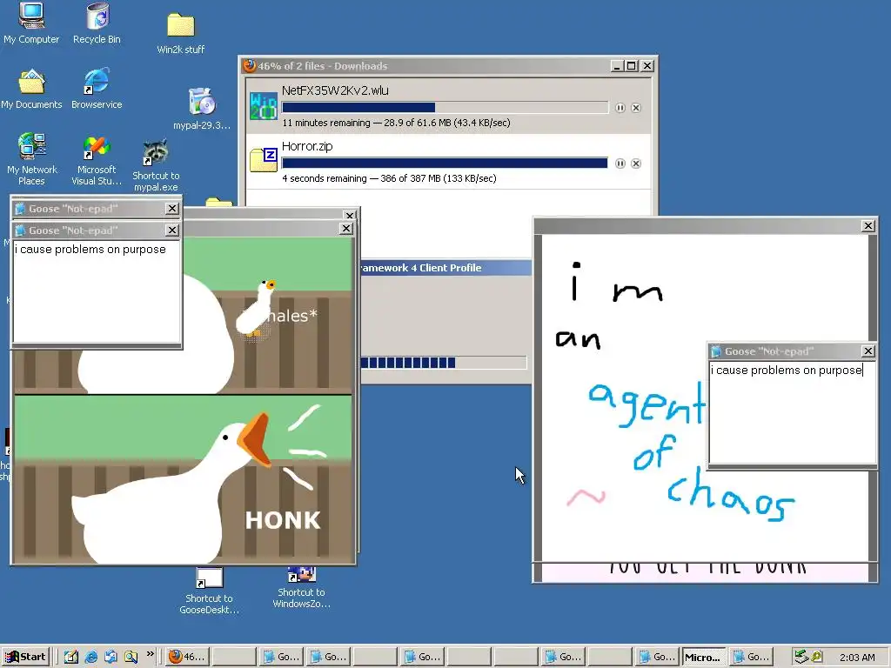The height and width of the screenshot is (668, 891).
Task: Click the Horror.zip download progress bar
Action: (x=445, y=163)
